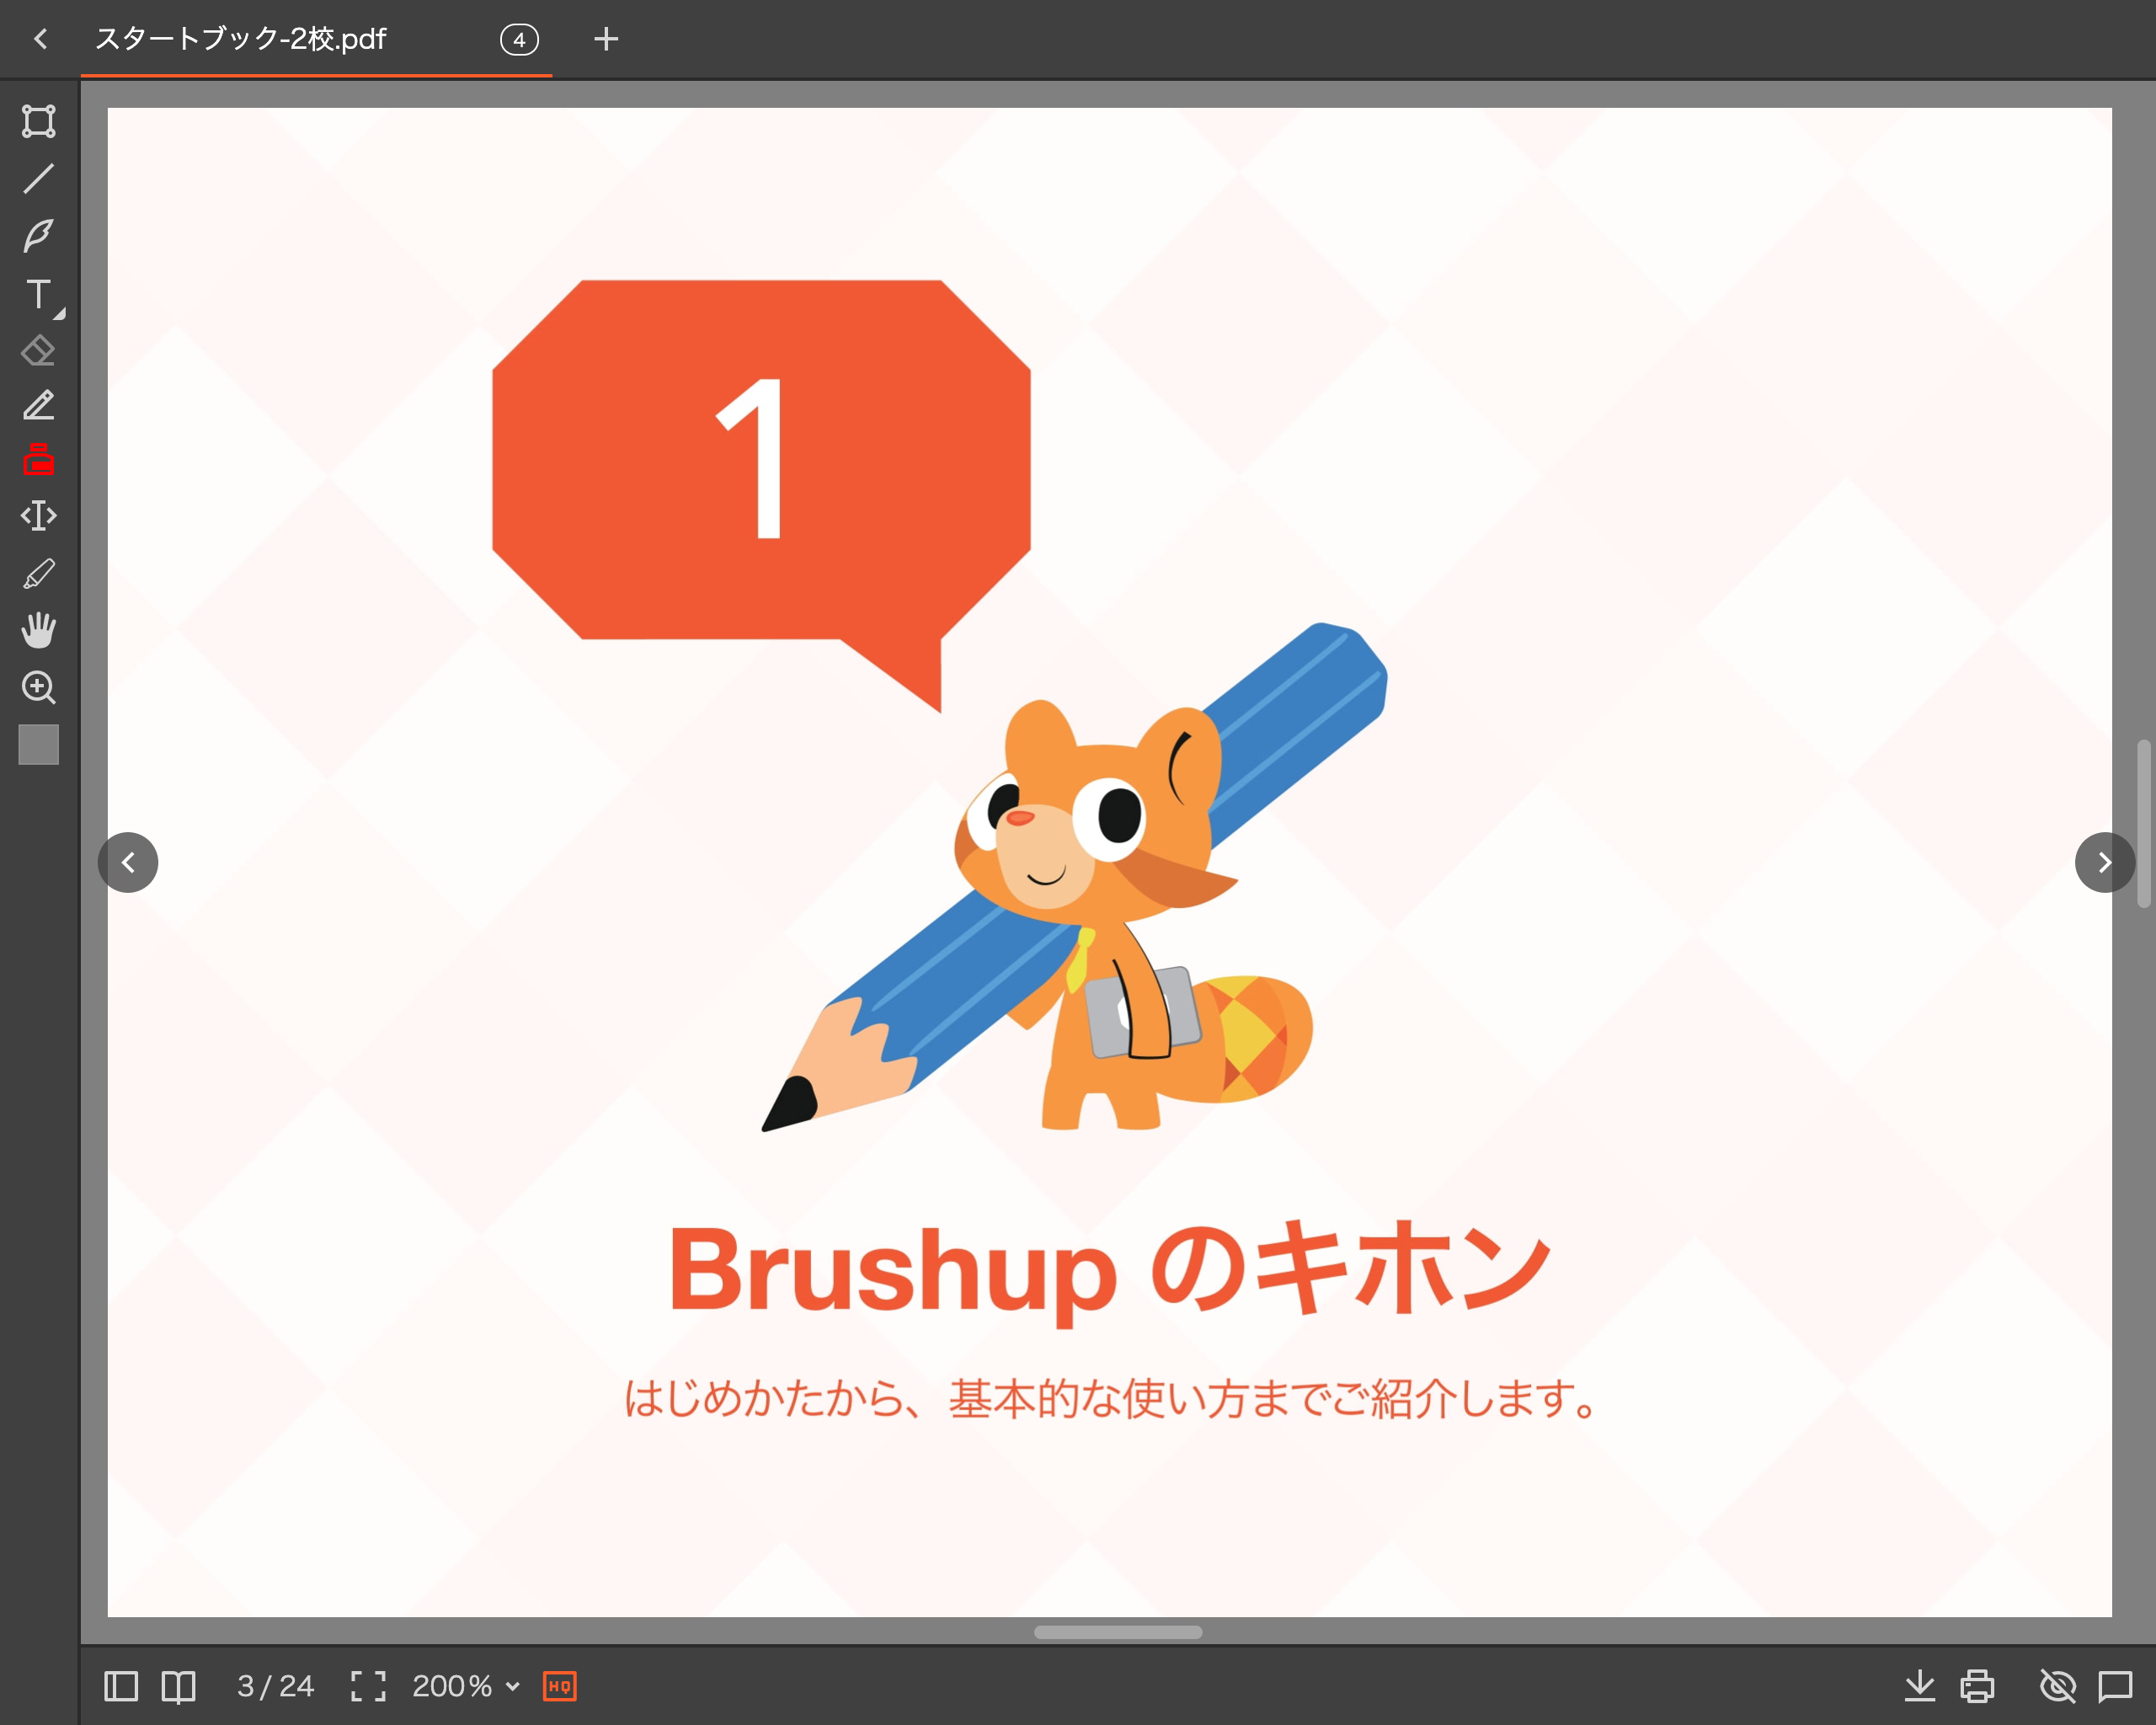The width and height of the screenshot is (2156, 1725).
Task: Select the hand pan tool
Action: click(x=39, y=630)
